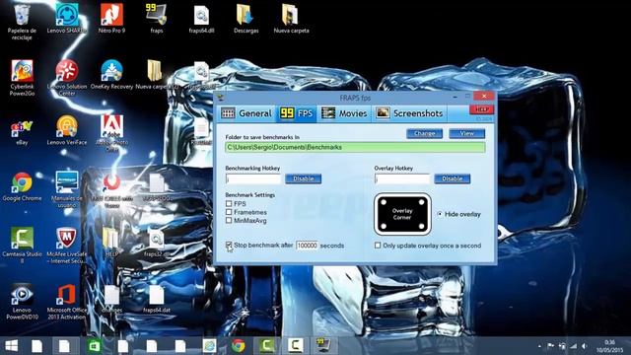Viewport: 631px width, 355px height.
Task: Enable the Frametimes checkbox
Action: 229,212
